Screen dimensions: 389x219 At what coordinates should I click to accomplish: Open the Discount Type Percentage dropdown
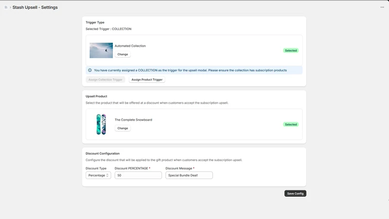pos(98,175)
